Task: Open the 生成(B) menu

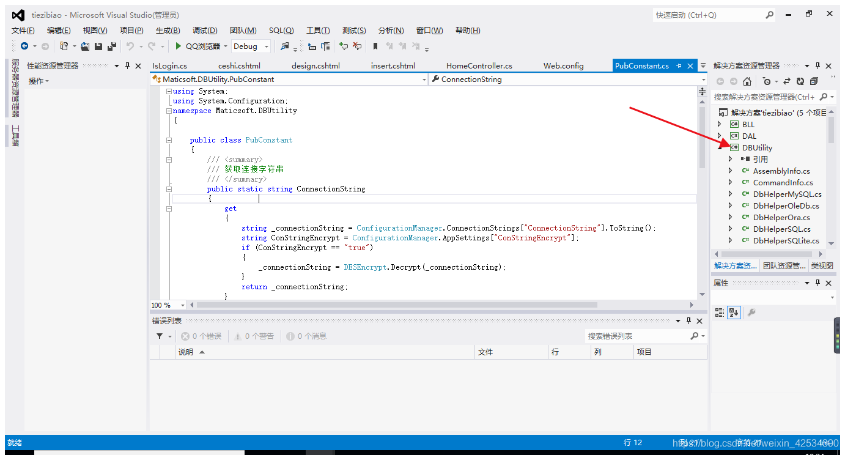Action: pyautogui.click(x=168, y=31)
